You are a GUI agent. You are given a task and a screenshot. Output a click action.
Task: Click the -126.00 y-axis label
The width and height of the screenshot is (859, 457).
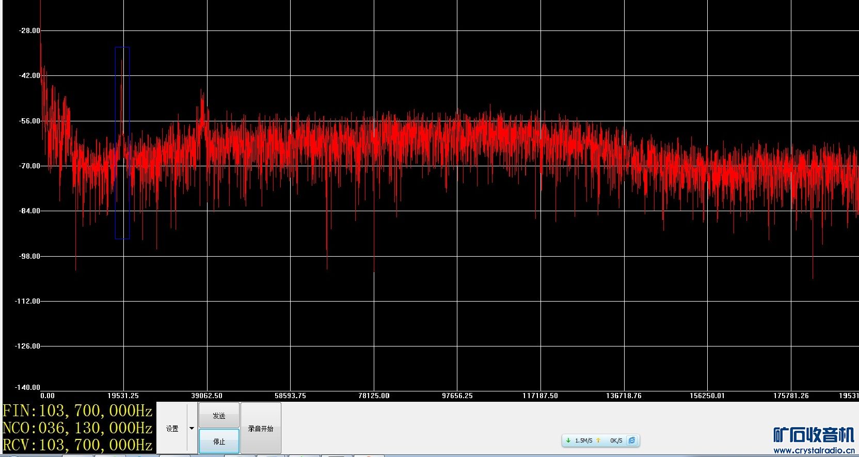[28, 346]
